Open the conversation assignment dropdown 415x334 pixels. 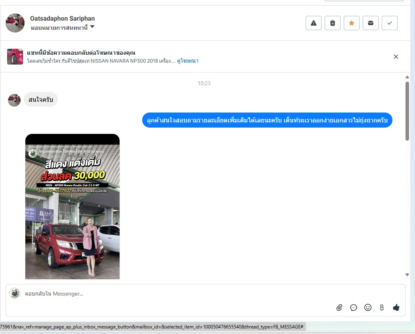coord(63,28)
